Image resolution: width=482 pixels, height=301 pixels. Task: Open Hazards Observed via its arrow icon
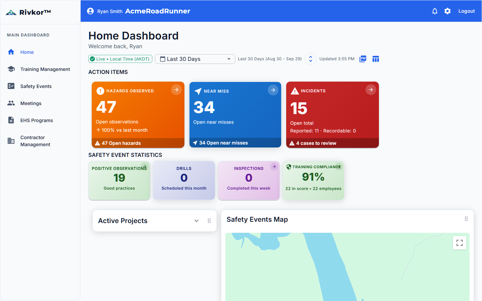click(176, 90)
